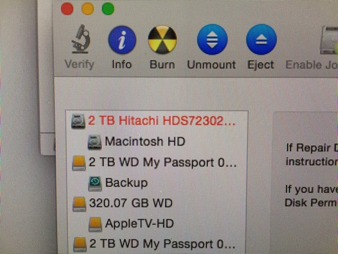Click the 'If Repair' instruction text

coord(312,148)
